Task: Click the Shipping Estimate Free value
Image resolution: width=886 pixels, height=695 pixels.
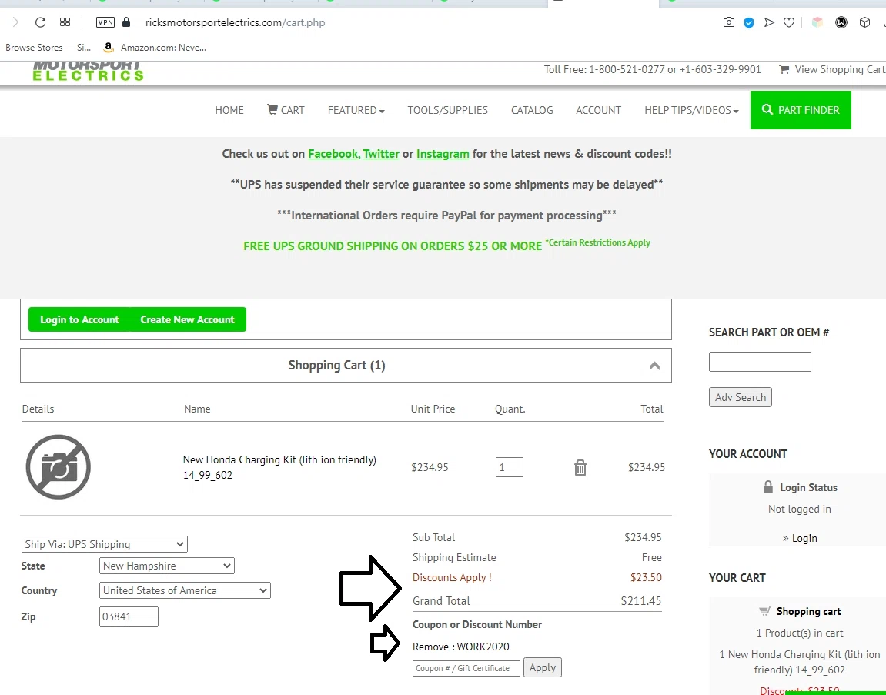Action: coord(651,557)
